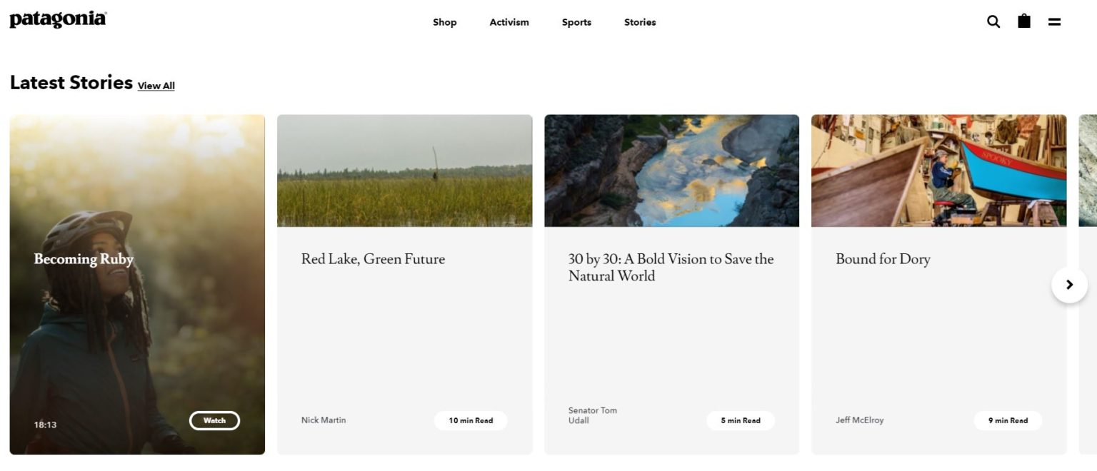Open the hamburger menu icon
The width and height of the screenshot is (1097, 471).
pyautogui.click(x=1054, y=22)
